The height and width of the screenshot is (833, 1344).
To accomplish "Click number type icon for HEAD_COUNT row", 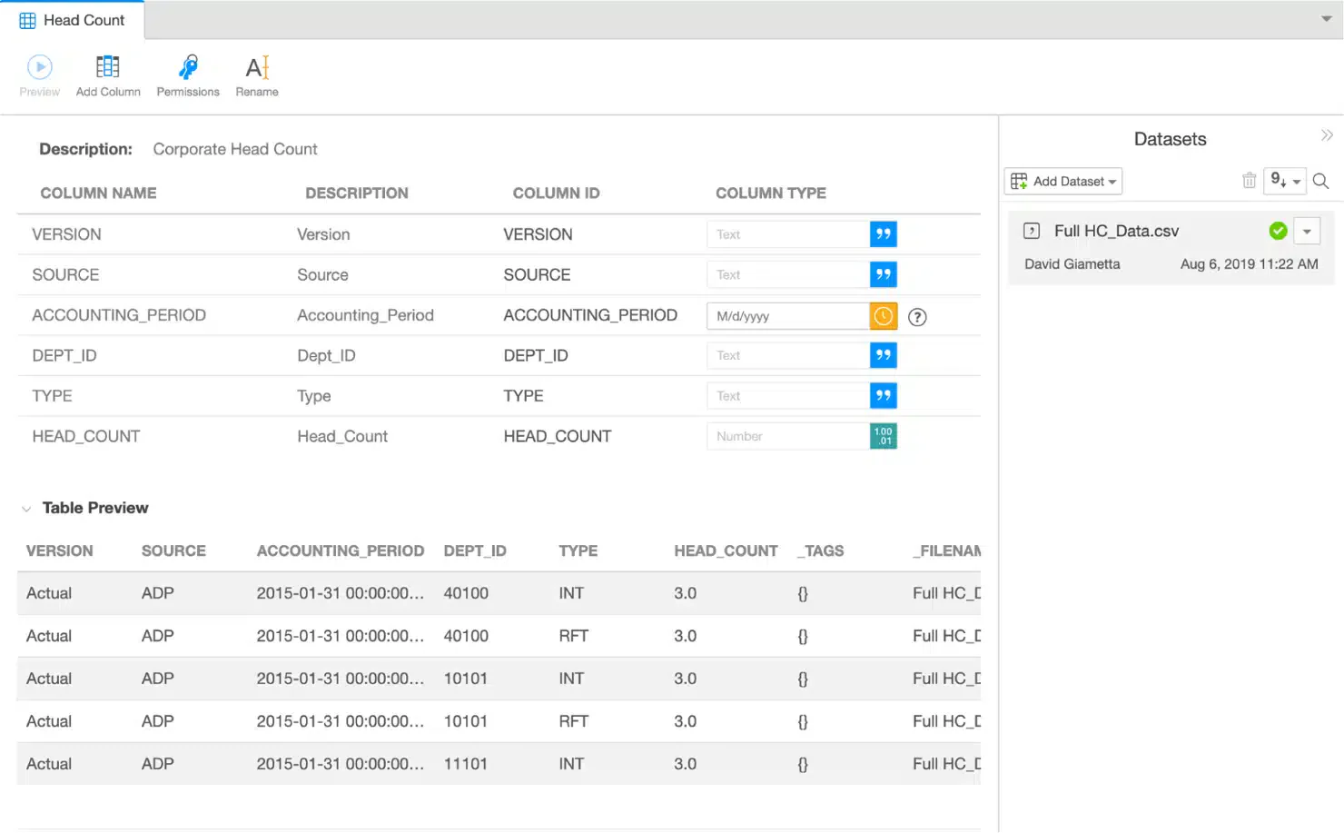I will 883,436.
